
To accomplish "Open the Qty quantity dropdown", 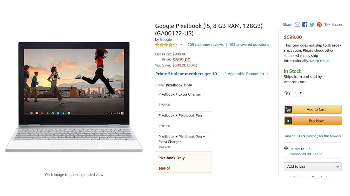I will coord(298,93).
